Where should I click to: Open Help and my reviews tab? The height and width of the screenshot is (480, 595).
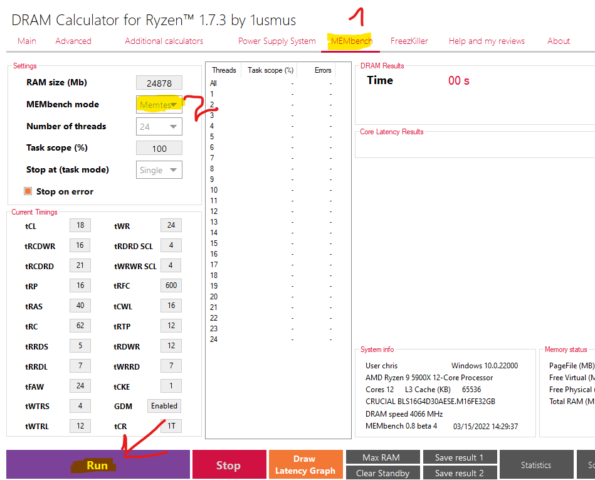point(487,41)
